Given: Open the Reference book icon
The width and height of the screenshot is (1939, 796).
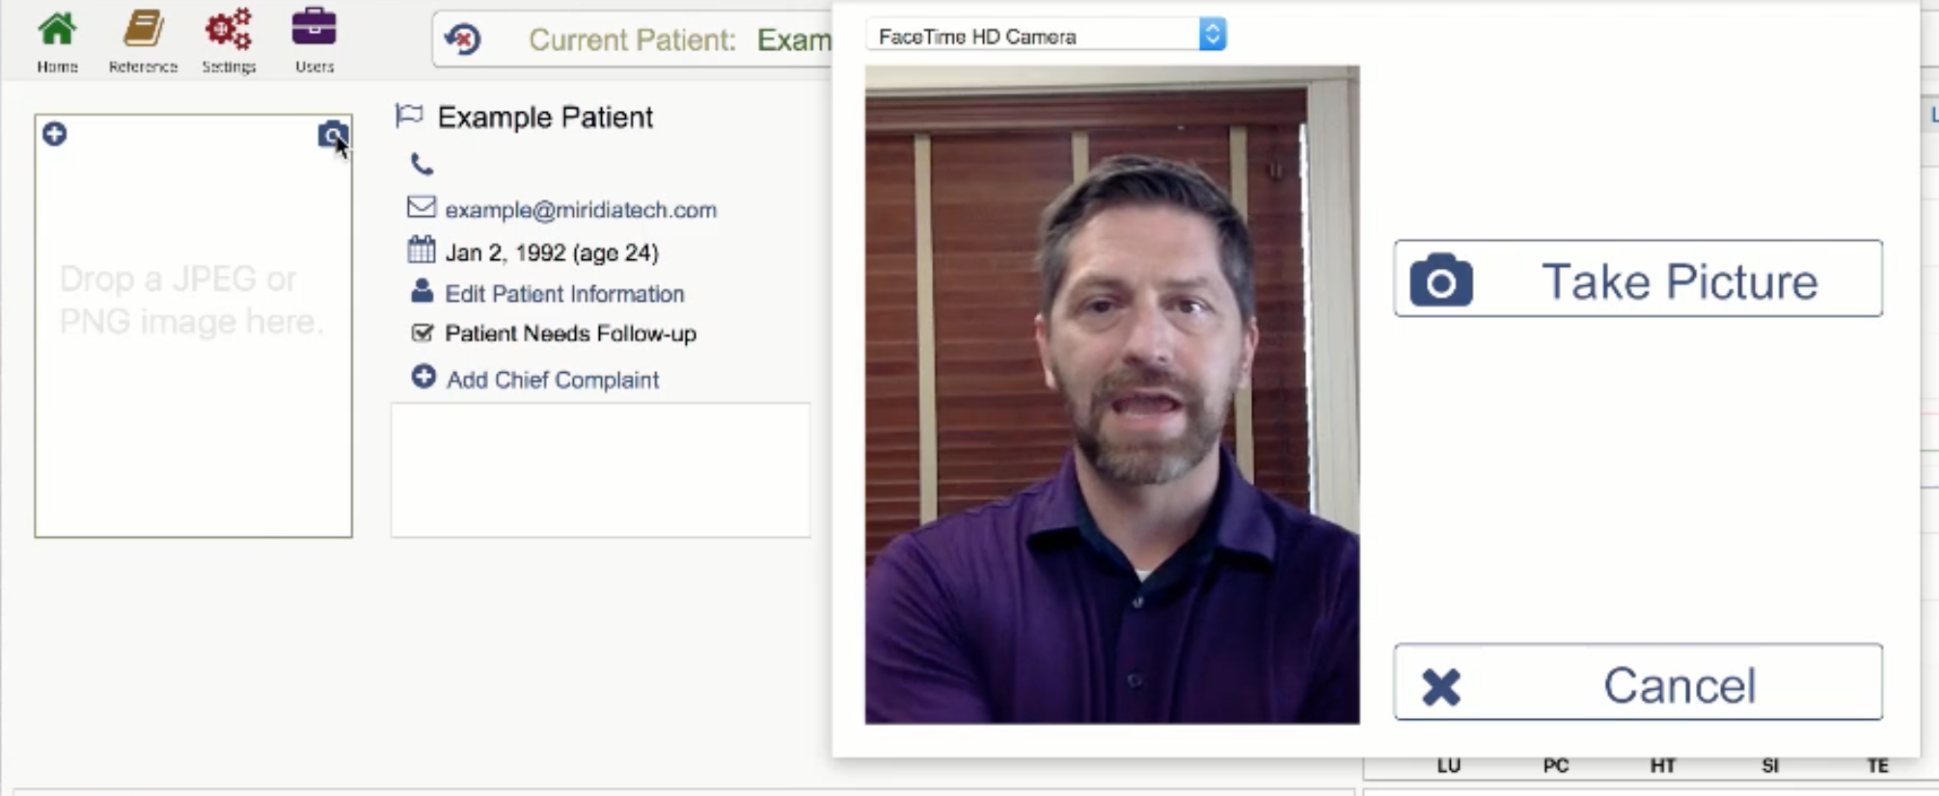Looking at the screenshot, I should click(143, 29).
